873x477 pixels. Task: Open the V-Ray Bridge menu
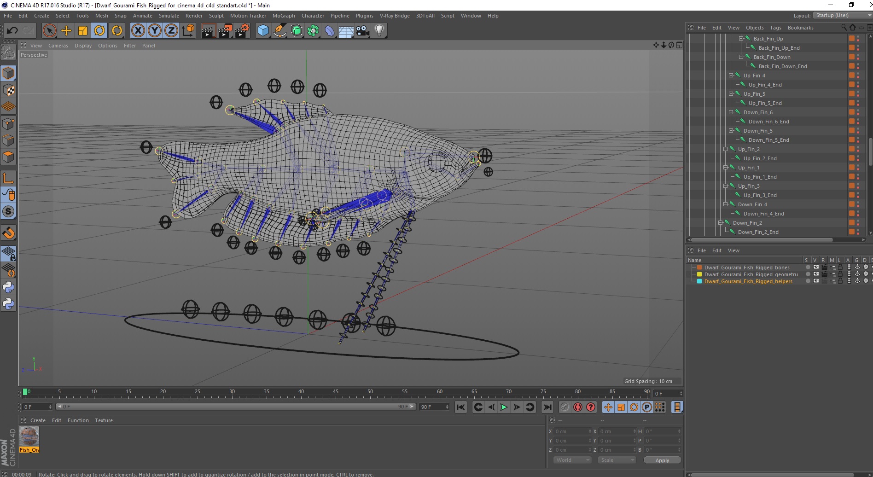coord(395,16)
